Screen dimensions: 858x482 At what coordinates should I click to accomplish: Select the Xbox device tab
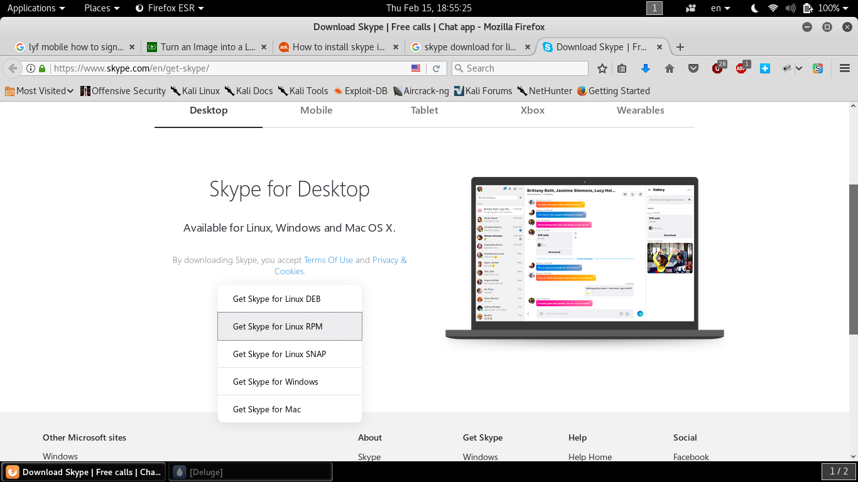[x=533, y=110]
